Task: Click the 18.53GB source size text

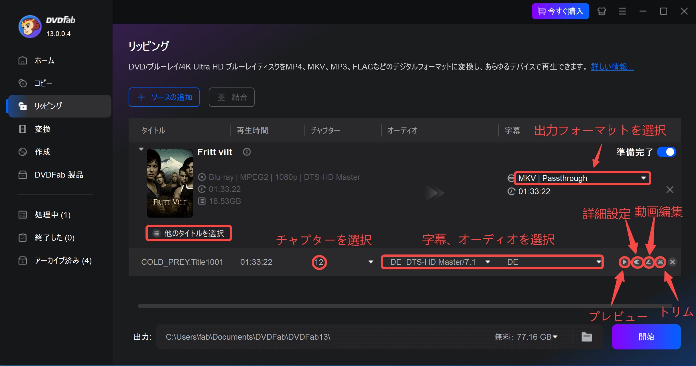Action: pos(225,201)
